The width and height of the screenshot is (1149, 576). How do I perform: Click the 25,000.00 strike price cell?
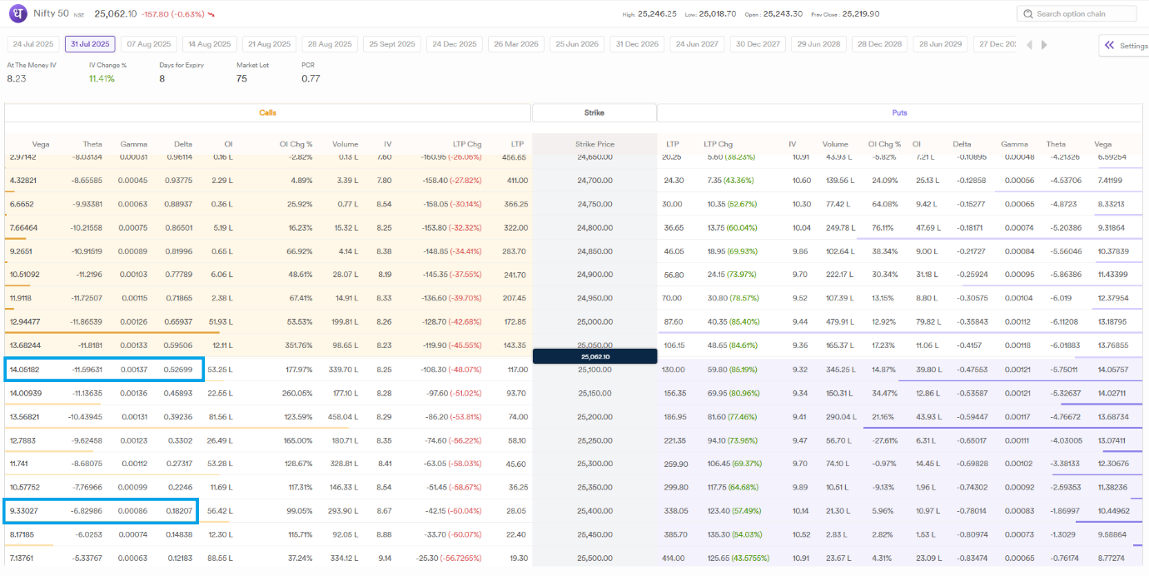pos(594,321)
